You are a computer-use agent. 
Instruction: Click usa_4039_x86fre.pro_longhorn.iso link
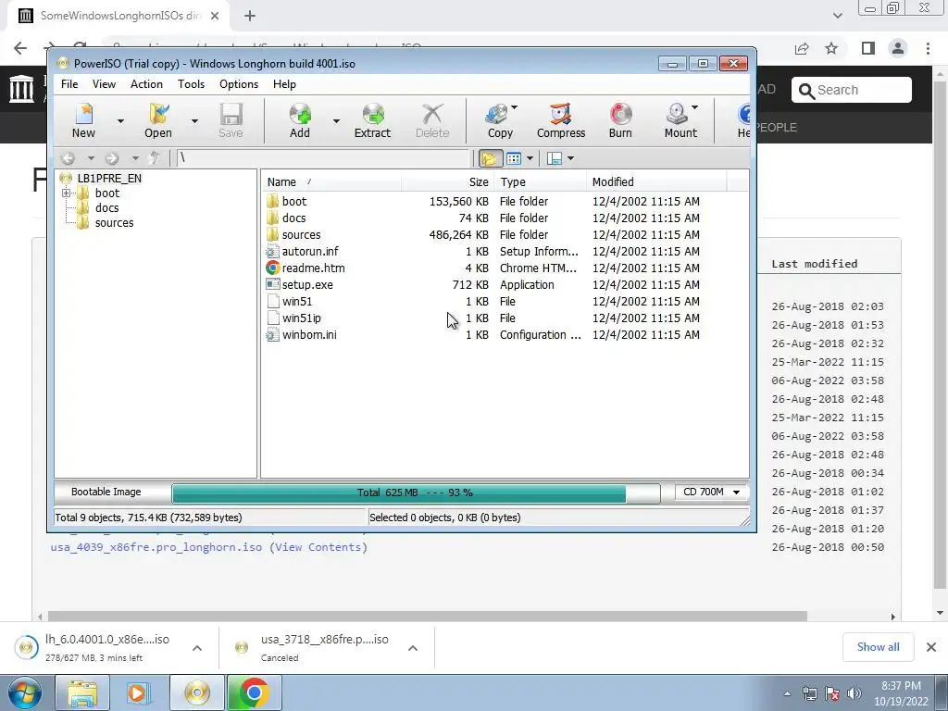pyautogui.click(x=156, y=547)
